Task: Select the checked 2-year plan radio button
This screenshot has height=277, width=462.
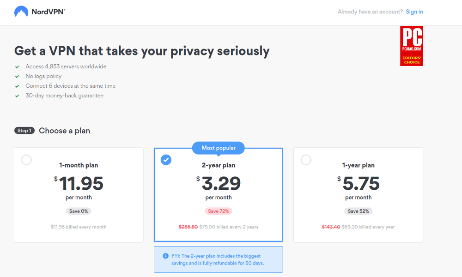Action: 166,160
